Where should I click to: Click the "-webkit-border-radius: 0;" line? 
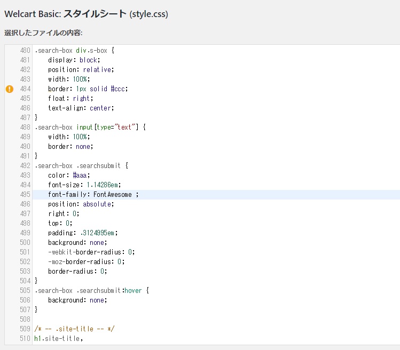pyautogui.click(x=91, y=252)
